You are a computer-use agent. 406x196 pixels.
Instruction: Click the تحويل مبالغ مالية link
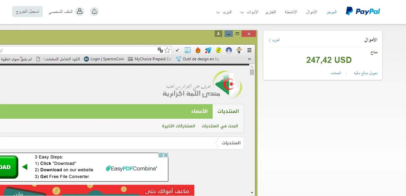point(366,73)
